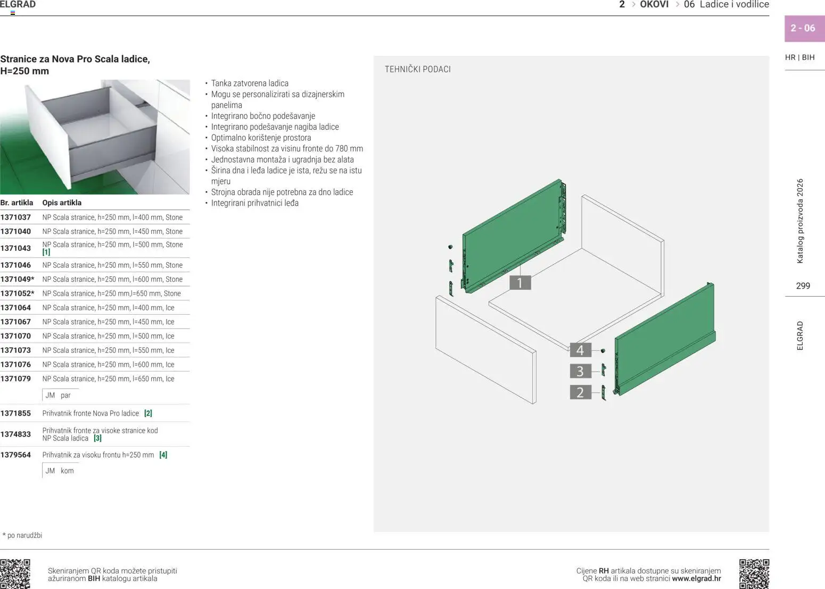Viewport: 825px width, 589px height.
Task: Open the www.elgrad.hr link
Action: pos(696,578)
